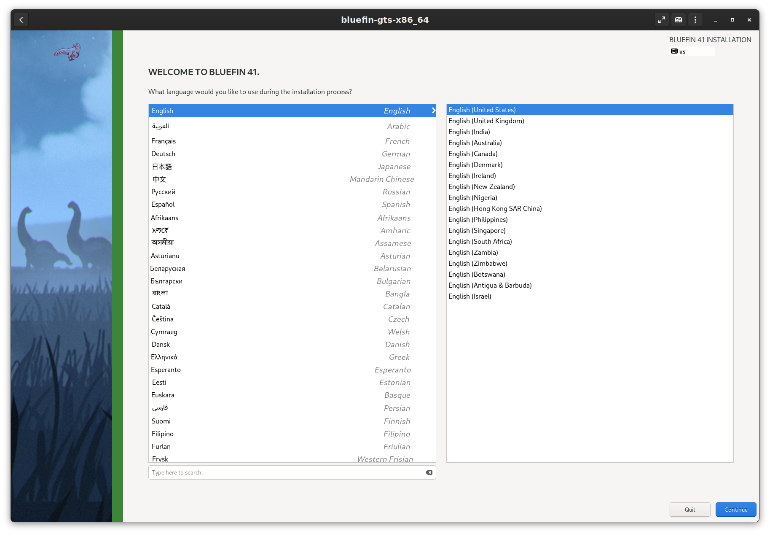Click the Continue button
This screenshot has width=770, height=534.
pyautogui.click(x=736, y=510)
